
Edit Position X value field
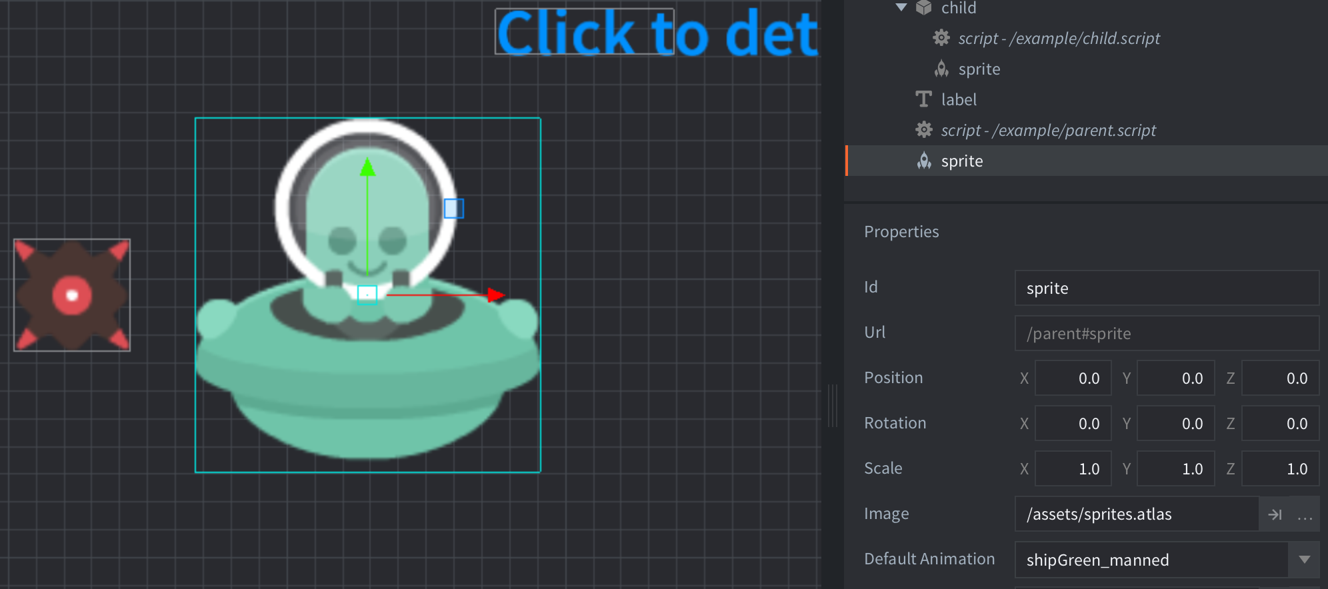point(1073,378)
